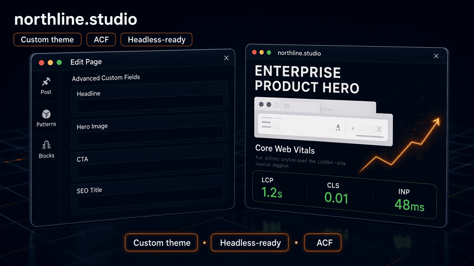Click the bottom Custom theme badge
Screen dimensions: 474x266
161,243
